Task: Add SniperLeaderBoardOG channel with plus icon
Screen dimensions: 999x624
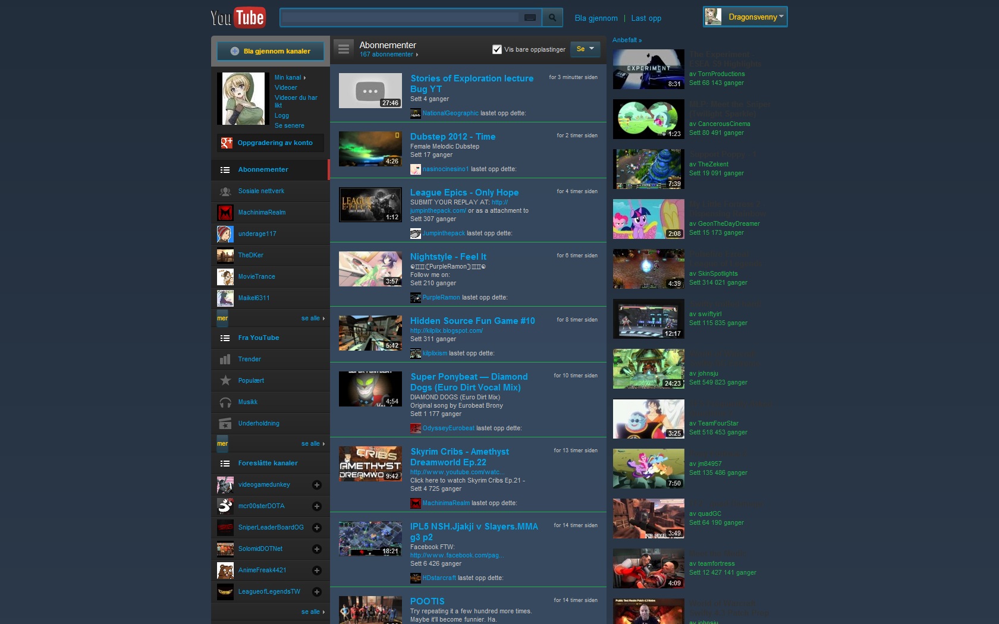Action: [317, 528]
